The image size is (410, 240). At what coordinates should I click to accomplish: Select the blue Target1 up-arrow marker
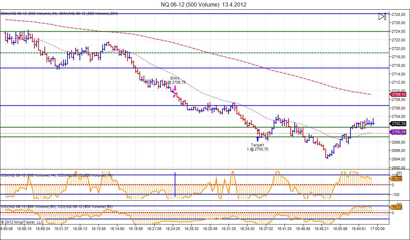tap(258, 139)
